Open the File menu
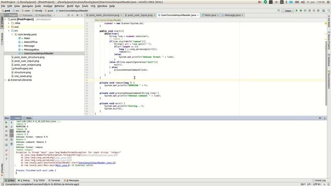Viewport: 331px width, 186px height. tap(3, 6)
